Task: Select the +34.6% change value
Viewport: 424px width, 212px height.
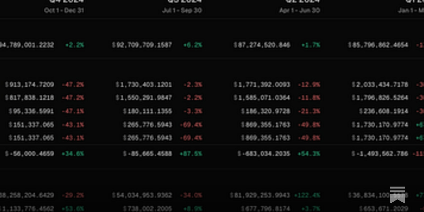Action: pos(73,154)
